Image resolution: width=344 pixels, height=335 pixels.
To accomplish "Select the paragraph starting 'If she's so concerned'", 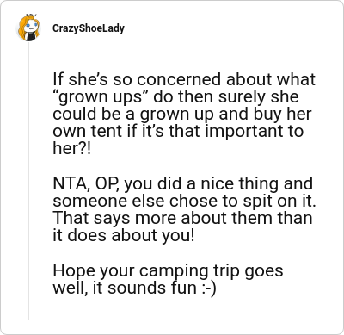I will point(184,114).
